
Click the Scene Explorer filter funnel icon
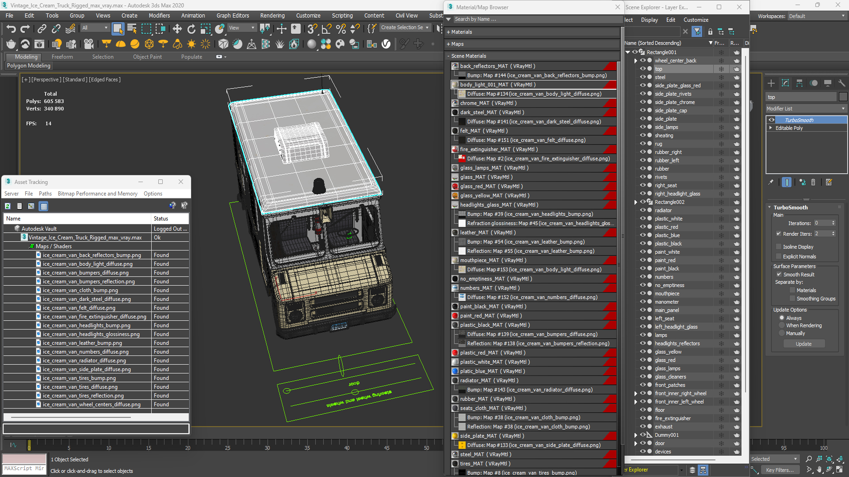tap(697, 31)
